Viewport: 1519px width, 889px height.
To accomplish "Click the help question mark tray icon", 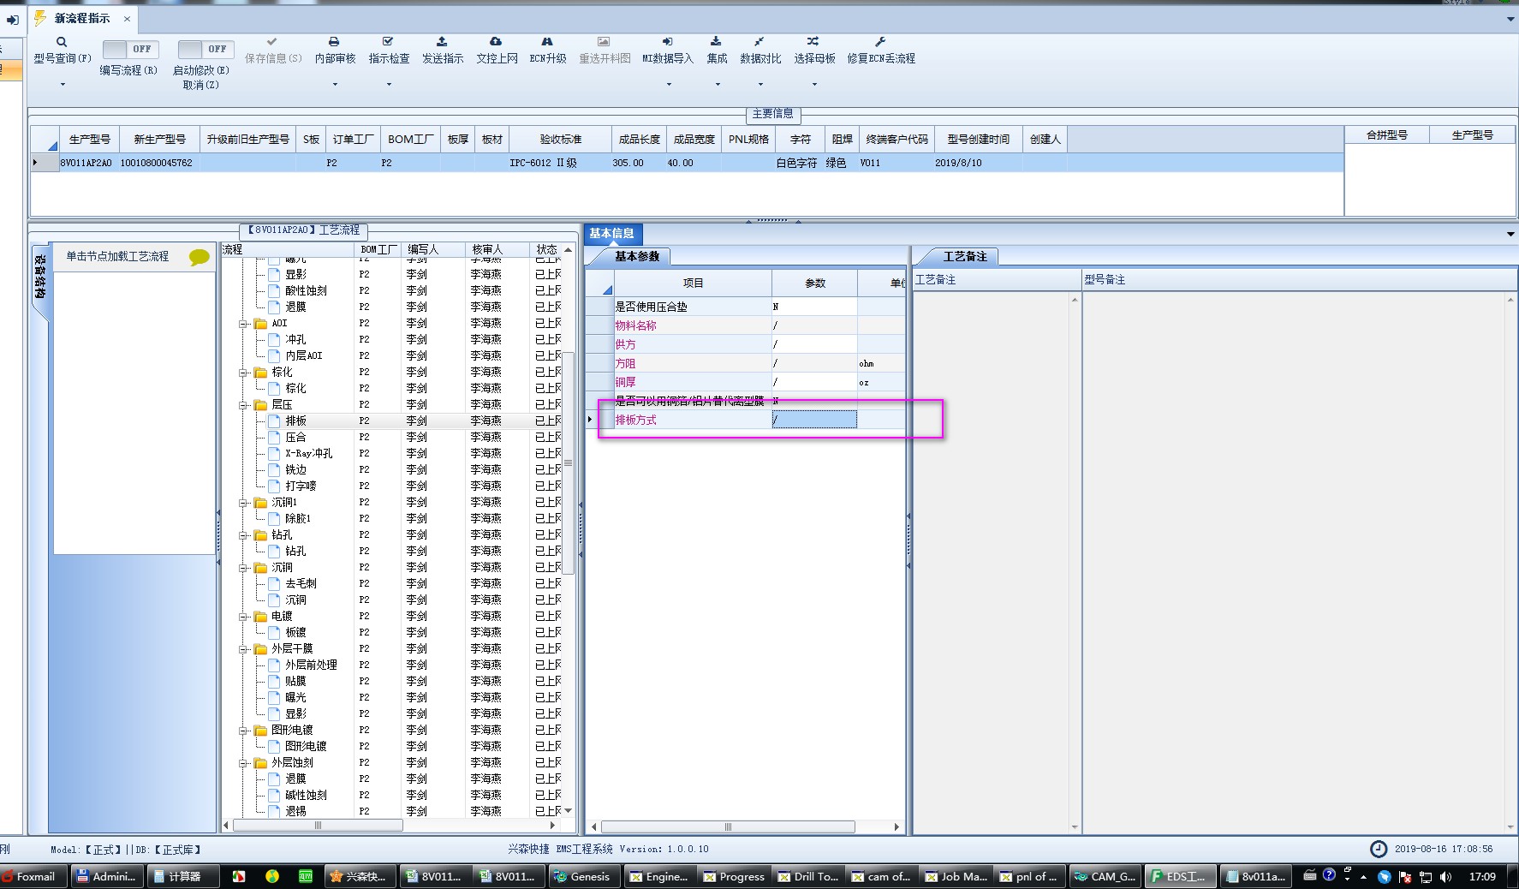I will tap(1329, 874).
